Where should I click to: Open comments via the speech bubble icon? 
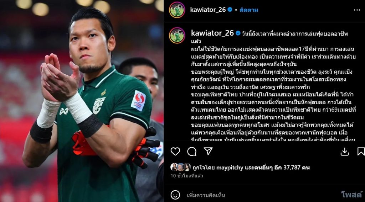click(x=192, y=151)
